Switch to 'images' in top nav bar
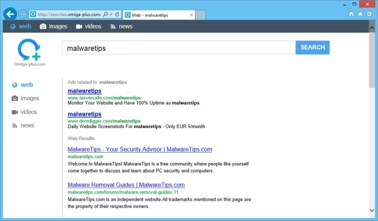378x221 pixels. click(58, 26)
